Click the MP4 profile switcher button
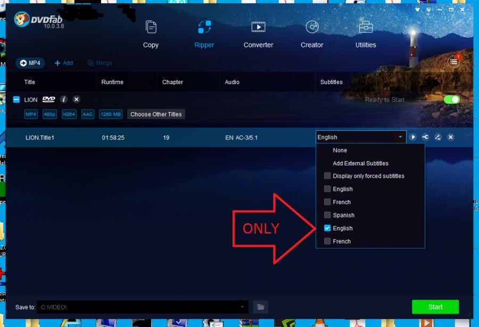 click(30, 63)
